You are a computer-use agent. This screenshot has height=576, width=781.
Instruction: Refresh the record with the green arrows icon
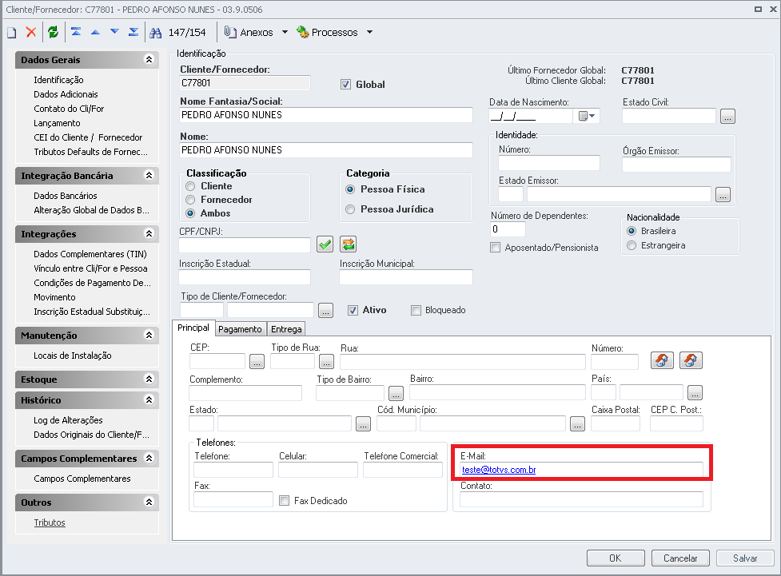point(51,32)
